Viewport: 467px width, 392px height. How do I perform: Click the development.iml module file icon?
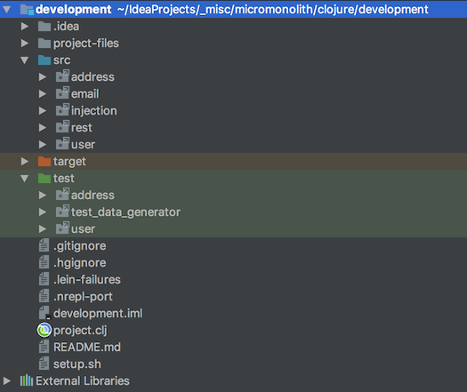pyautogui.click(x=44, y=313)
